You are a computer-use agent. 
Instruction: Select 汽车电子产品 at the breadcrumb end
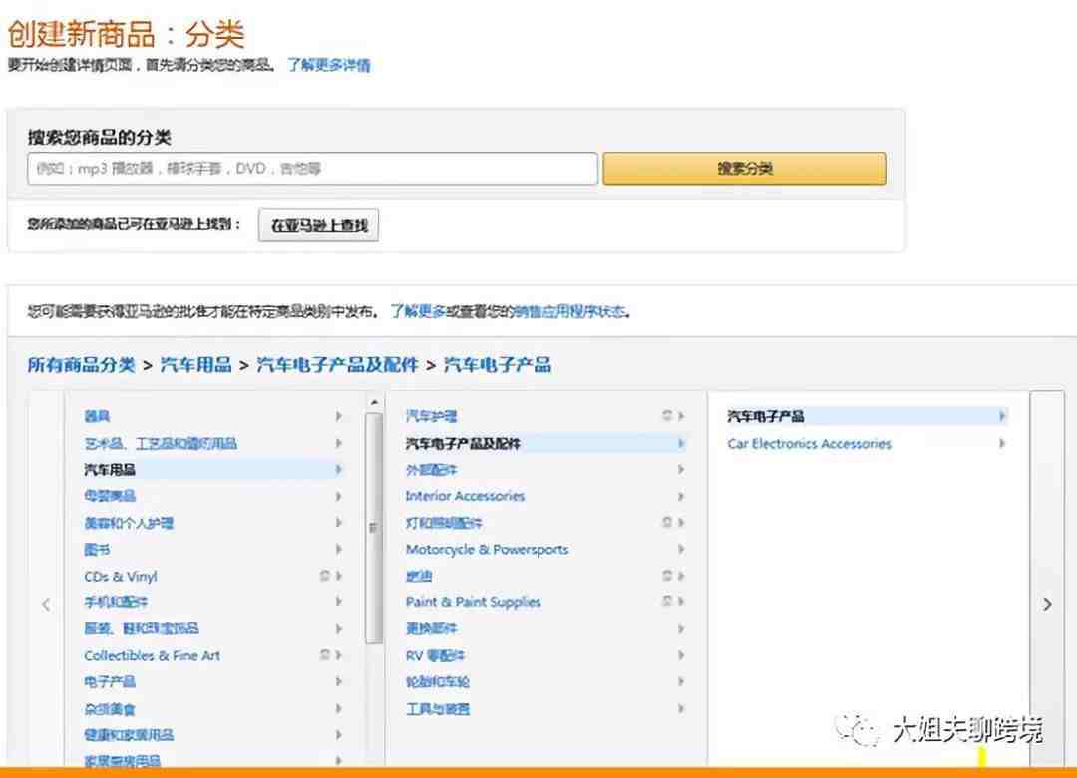498,364
